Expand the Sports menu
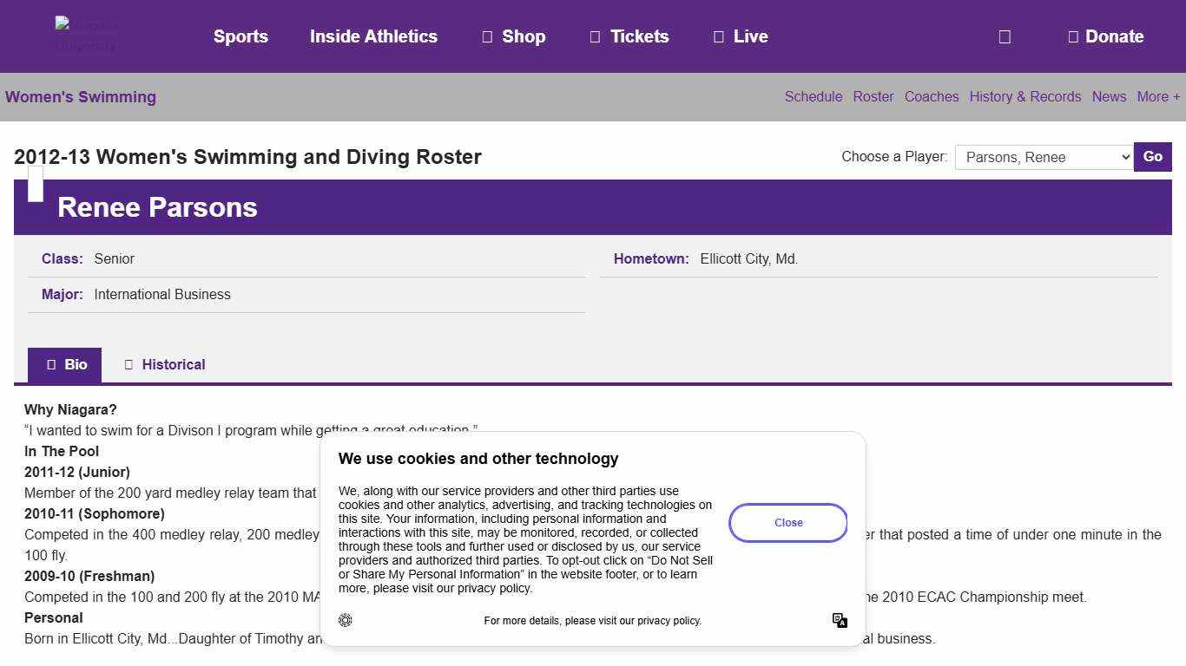This screenshot has height=666, width=1186. tap(240, 36)
